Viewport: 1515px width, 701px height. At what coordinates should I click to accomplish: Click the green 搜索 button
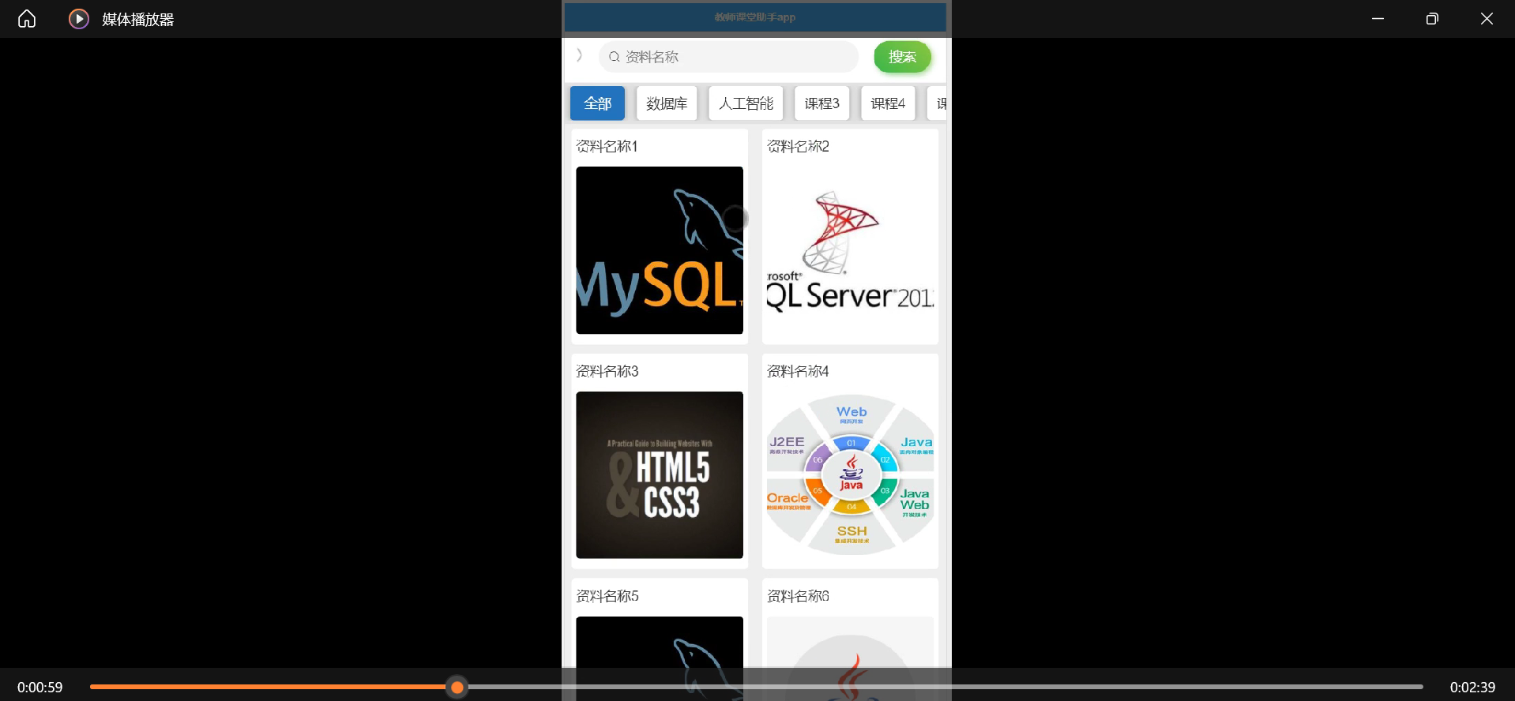click(902, 57)
